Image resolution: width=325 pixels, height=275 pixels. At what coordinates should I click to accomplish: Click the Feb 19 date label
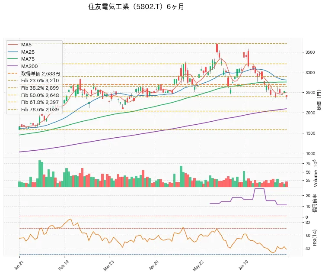pyautogui.click(x=64, y=265)
